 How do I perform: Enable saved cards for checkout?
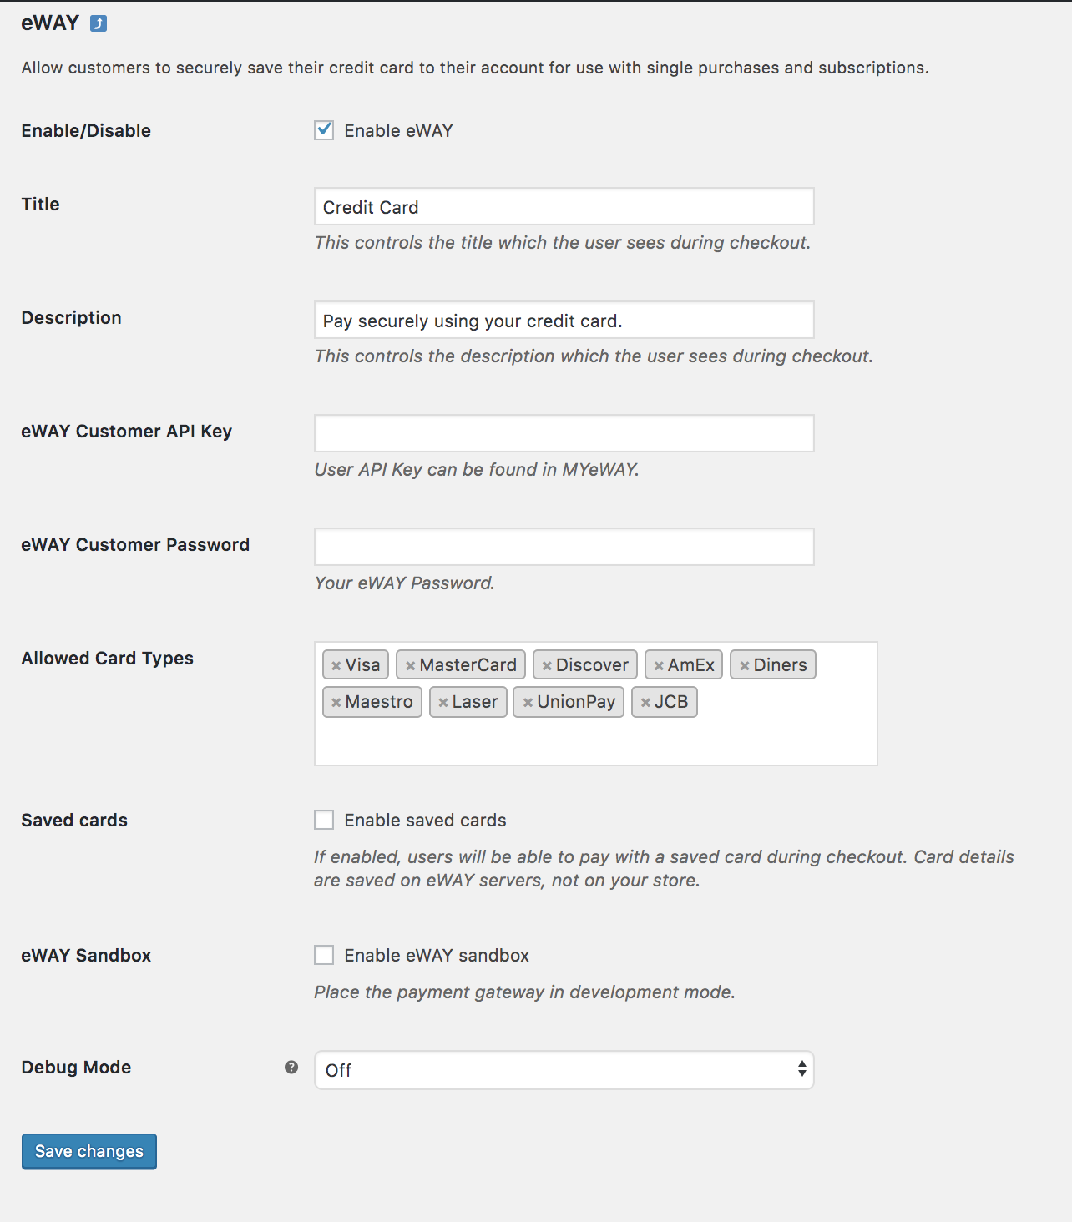pyautogui.click(x=324, y=820)
